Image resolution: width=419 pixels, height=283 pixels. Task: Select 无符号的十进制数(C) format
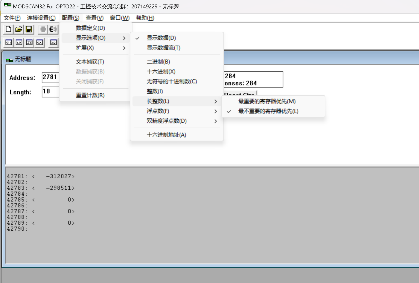[177, 81]
